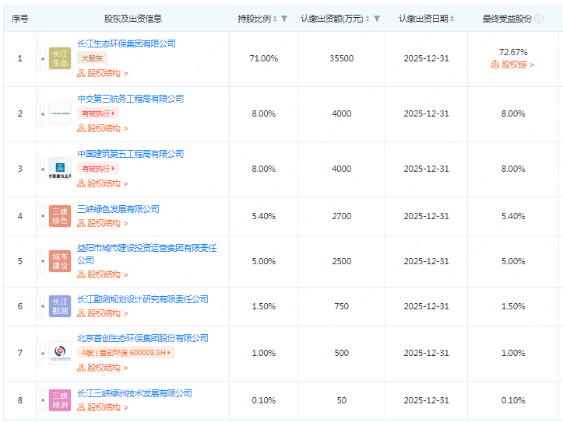Click the 长江生态 company logo icon
The width and height of the screenshot is (563, 422).
click(60, 58)
